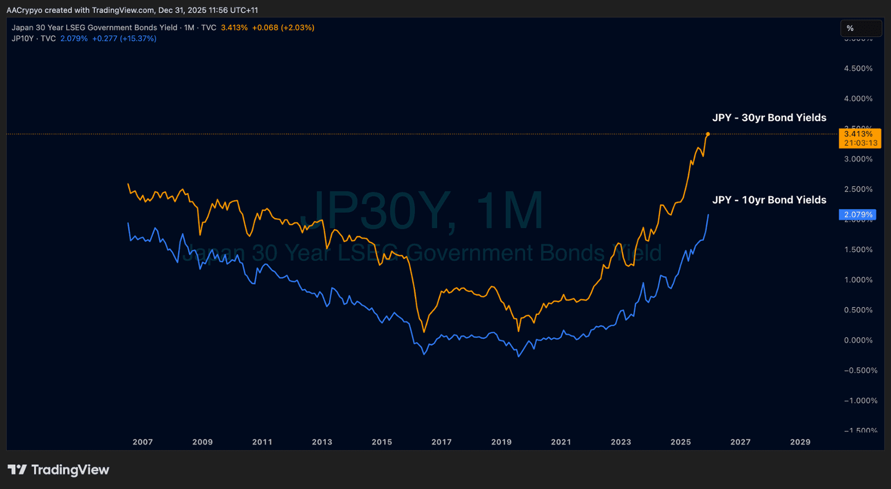Click the 2015 label on time axis
Screen dimensions: 891x489
click(x=382, y=442)
